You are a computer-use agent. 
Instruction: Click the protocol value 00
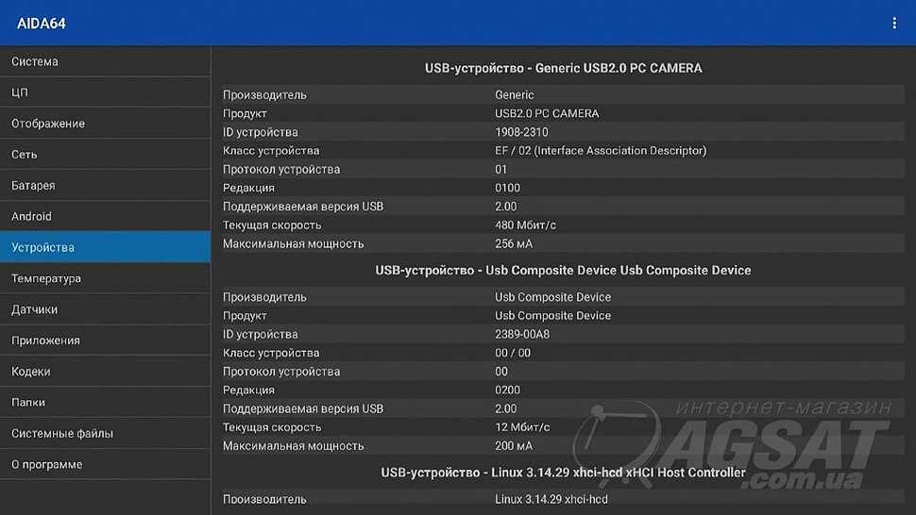pos(501,372)
